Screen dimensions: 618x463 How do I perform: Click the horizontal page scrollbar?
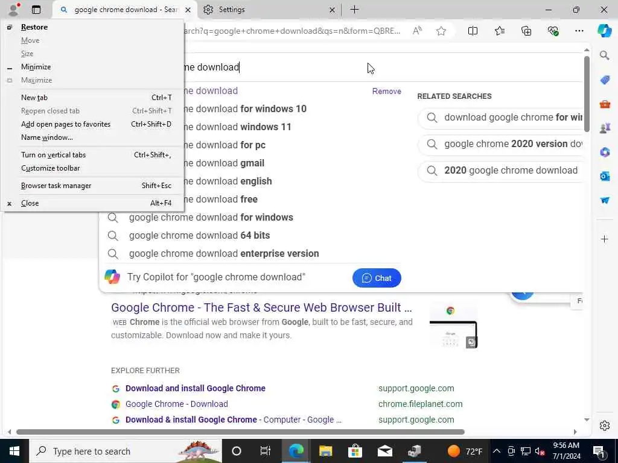coord(240,432)
